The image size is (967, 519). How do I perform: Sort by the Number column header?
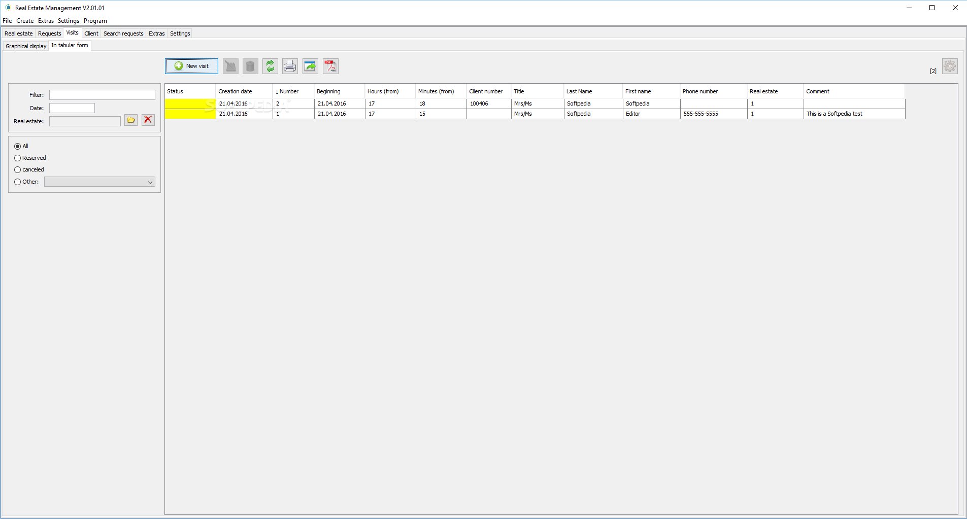293,91
